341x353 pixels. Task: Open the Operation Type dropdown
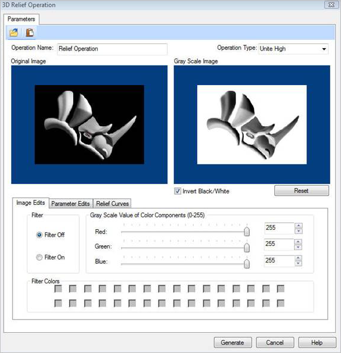(324, 49)
